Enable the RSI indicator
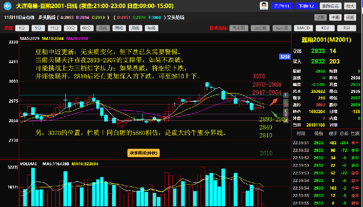The width and height of the screenshot is (363, 207). pyautogui.click(x=347, y=28)
